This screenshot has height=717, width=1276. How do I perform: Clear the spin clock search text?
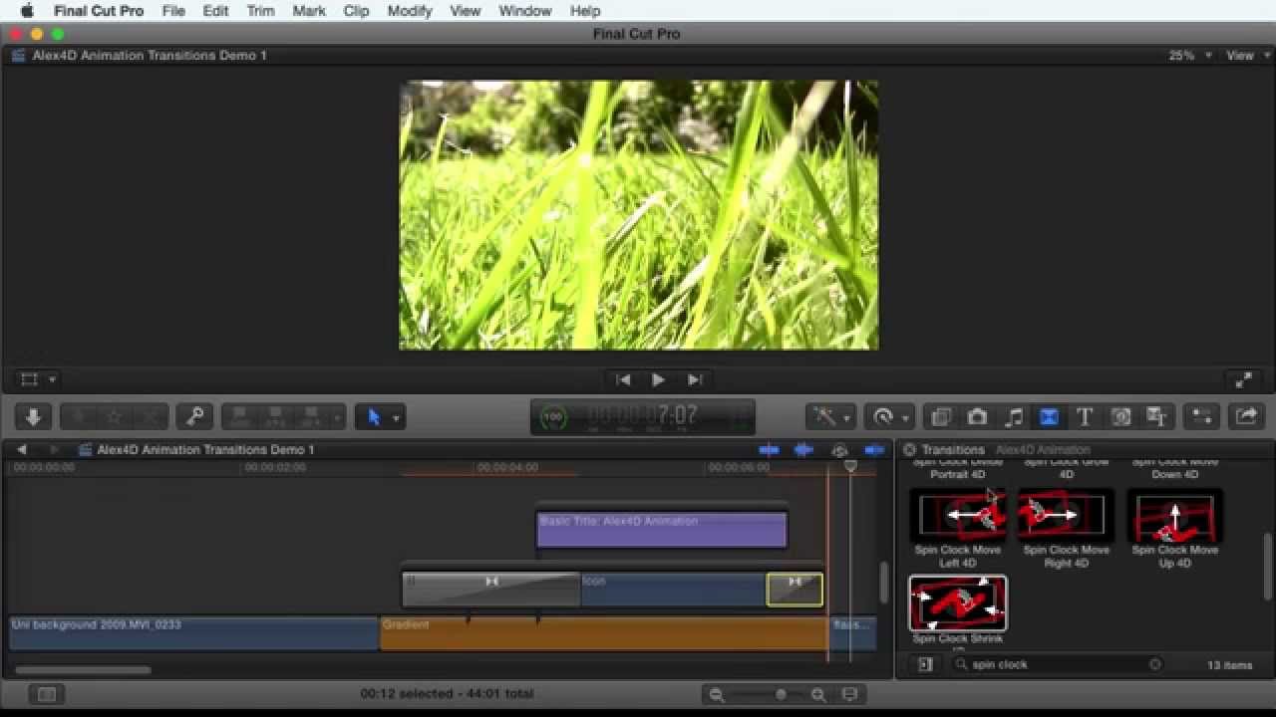[x=1154, y=664]
